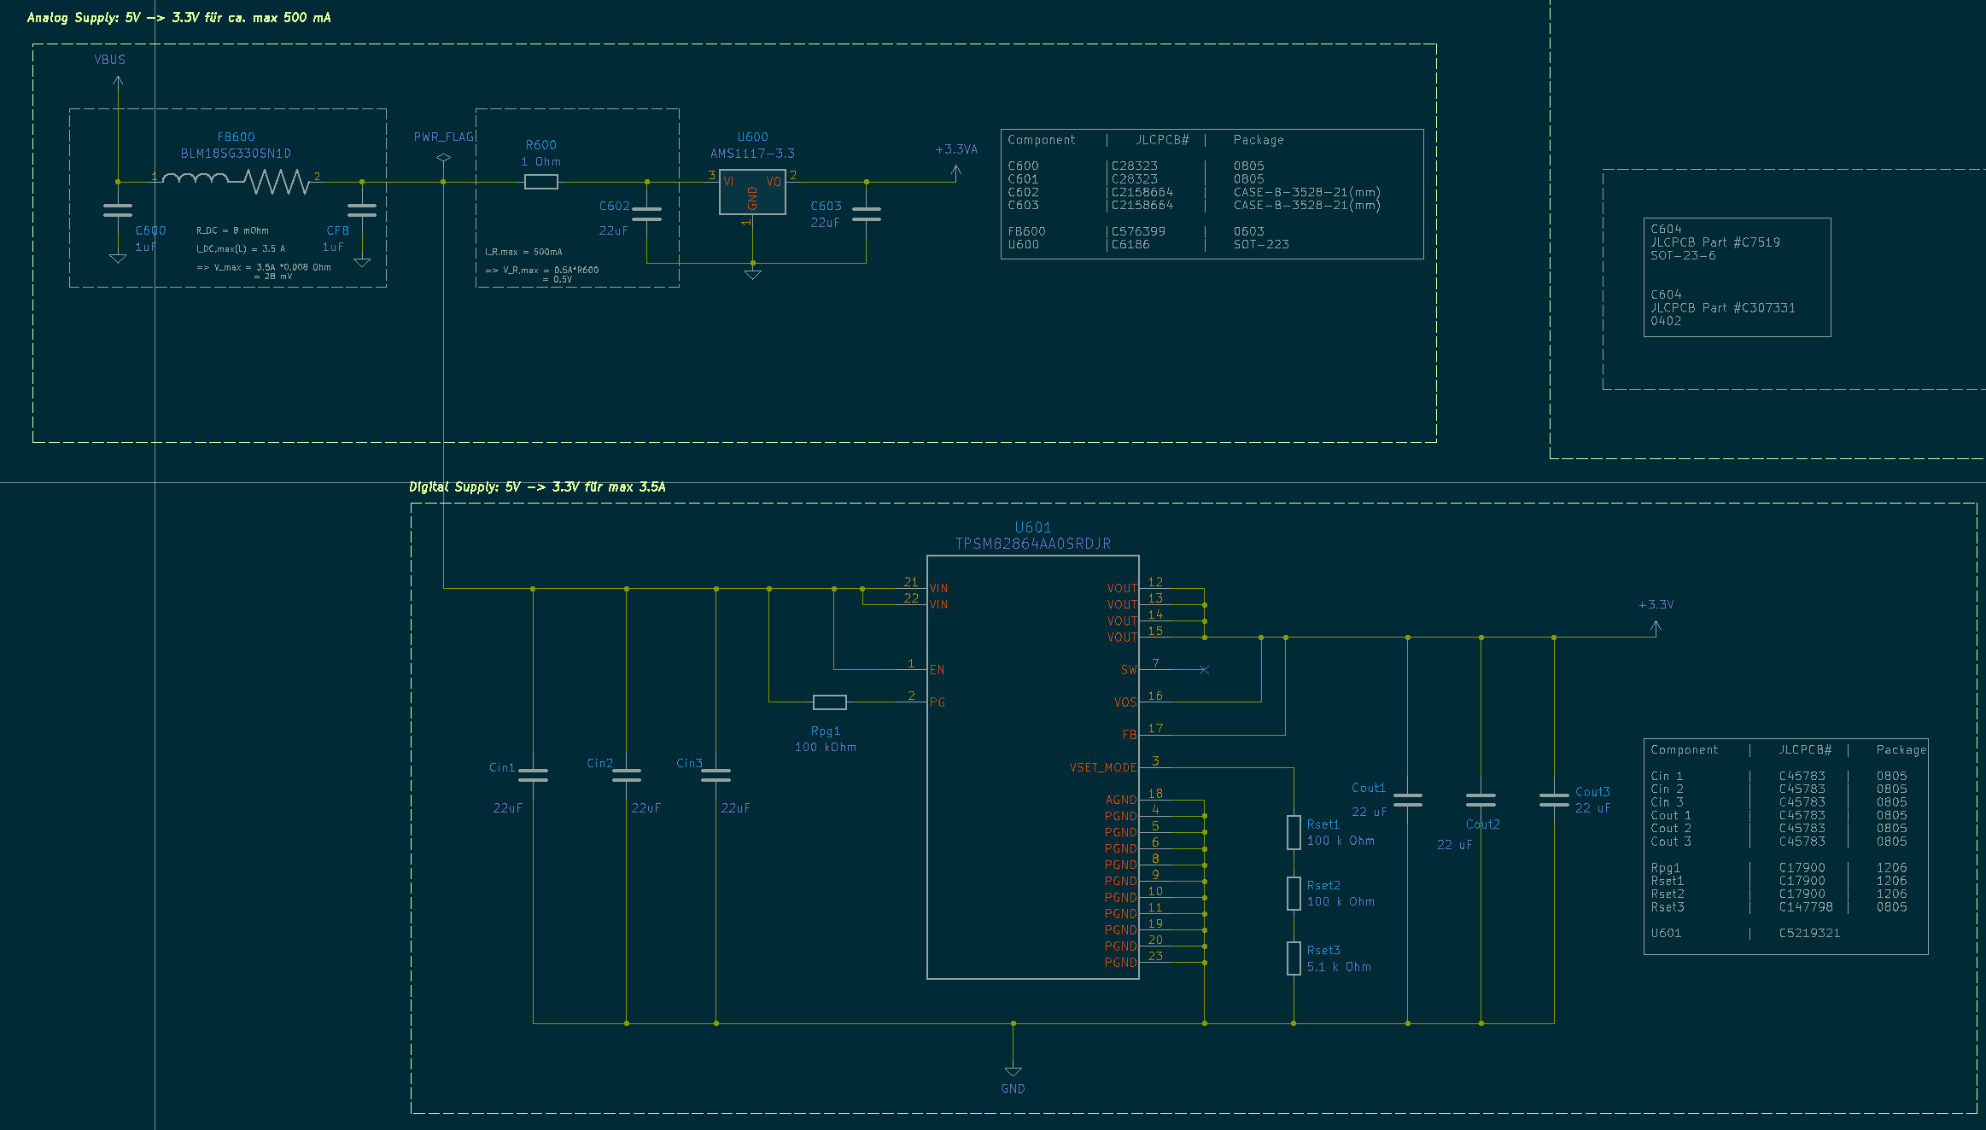The image size is (1986, 1130).
Task: Select the AMS1117-3.3 value text
Action: [752, 154]
